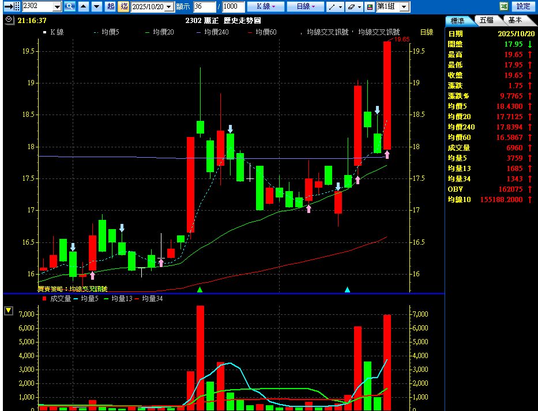
Task: Click the color grid layout icon
Action: tap(370, 6)
